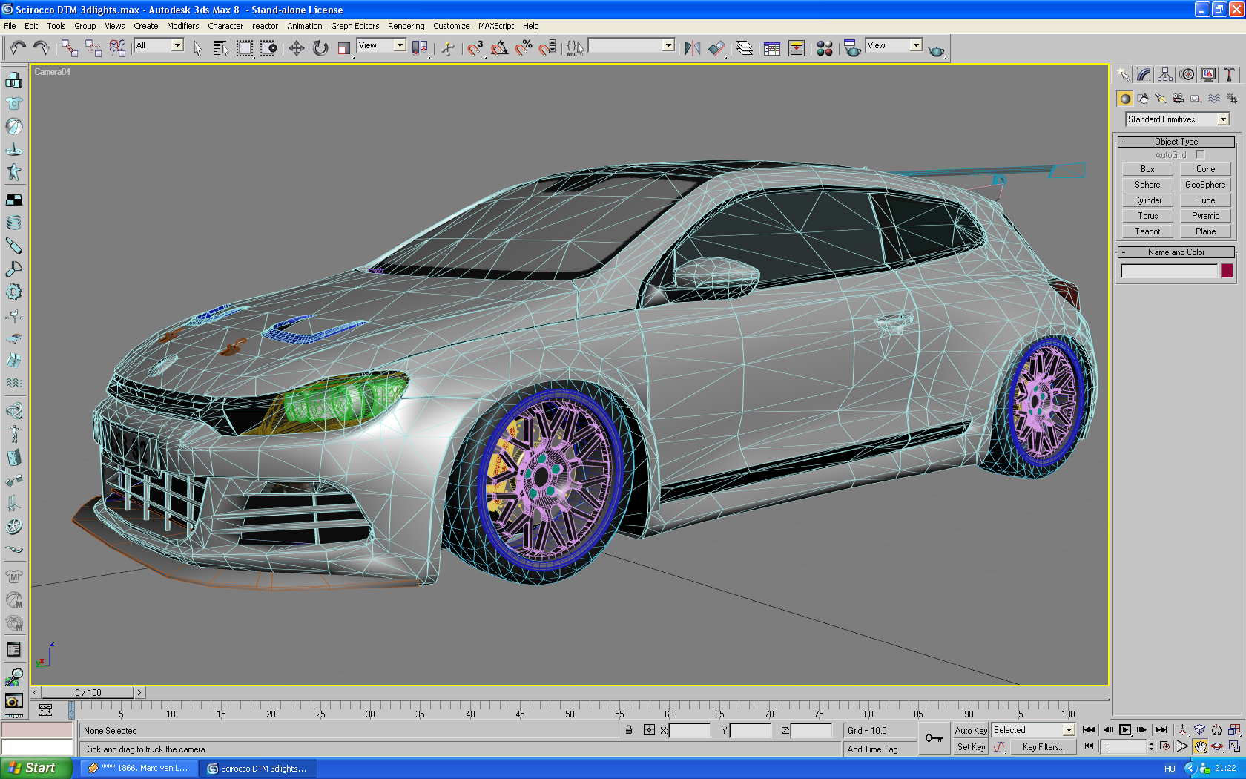The width and height of the screenshot is (1246, 779).
Task: Choose the Rectangular Selection Region tool
Action: 244,48
